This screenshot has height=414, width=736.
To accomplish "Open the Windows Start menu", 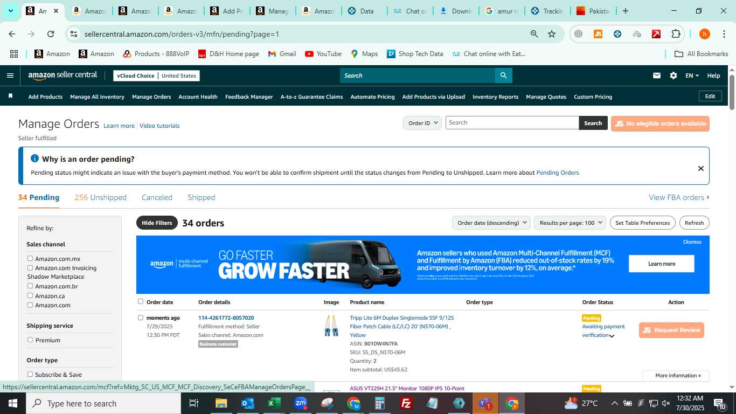I will pyautogui.click(x=12, y=403).
